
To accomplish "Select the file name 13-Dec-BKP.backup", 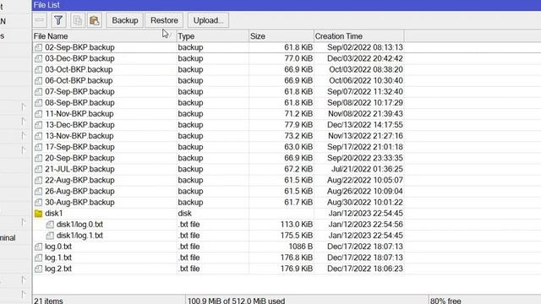I will [x=79, y=125].
